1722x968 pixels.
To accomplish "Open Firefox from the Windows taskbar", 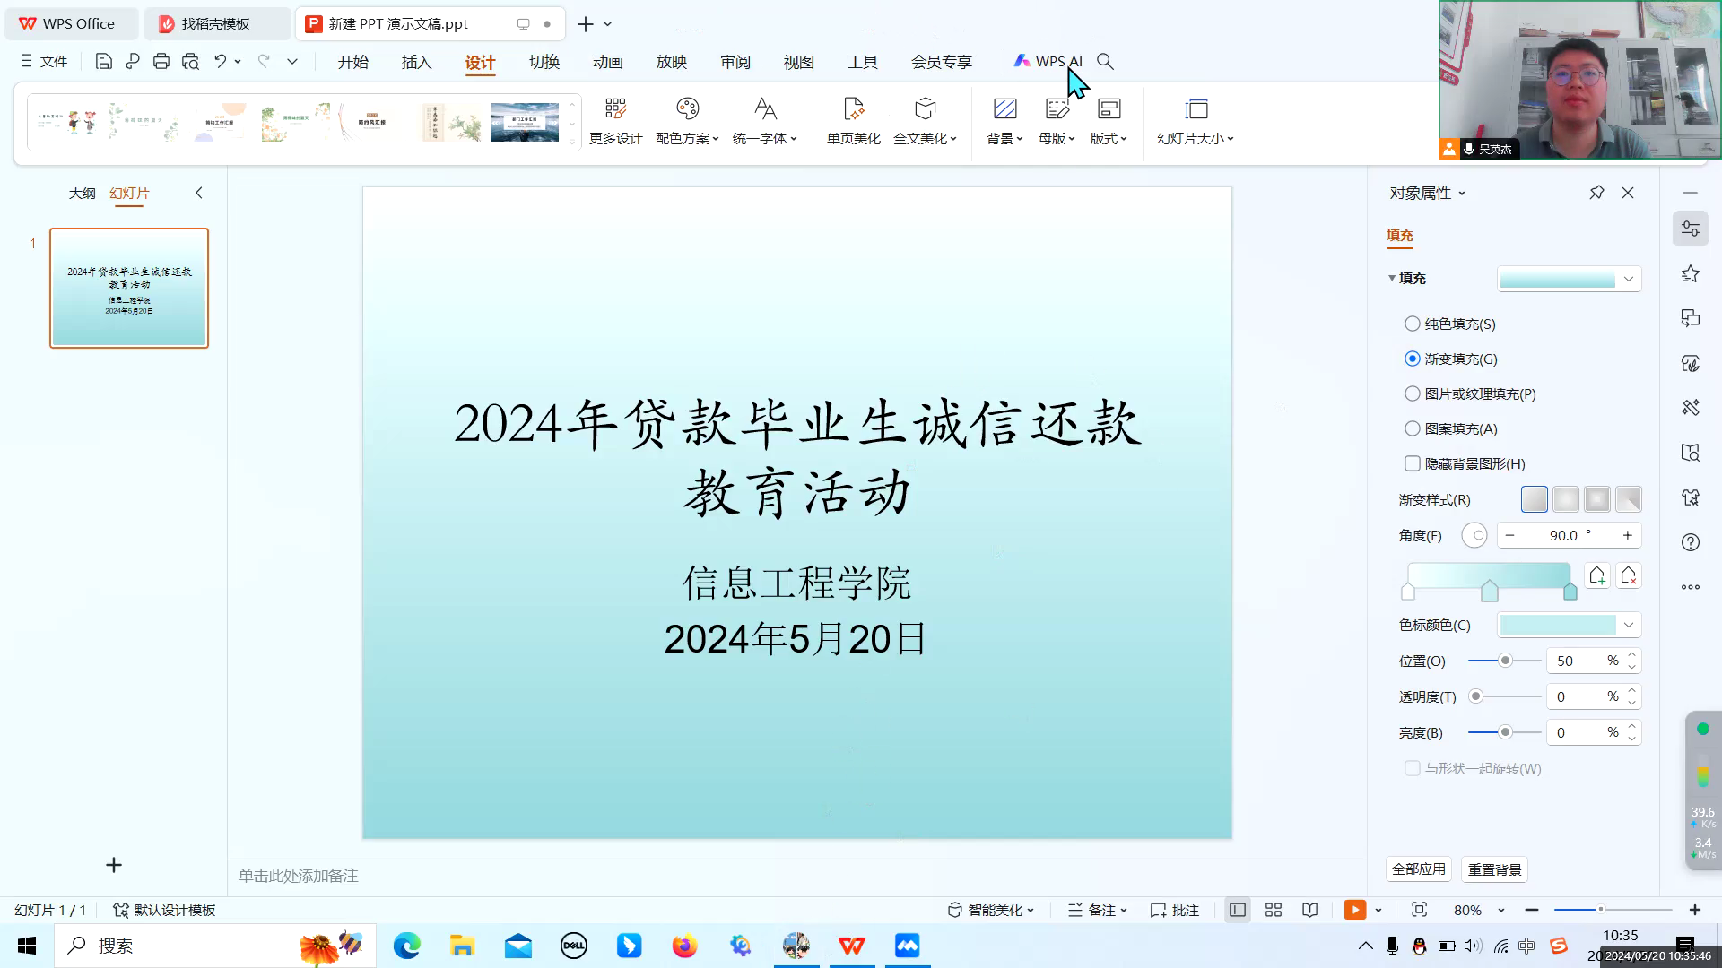I will 684,946.
